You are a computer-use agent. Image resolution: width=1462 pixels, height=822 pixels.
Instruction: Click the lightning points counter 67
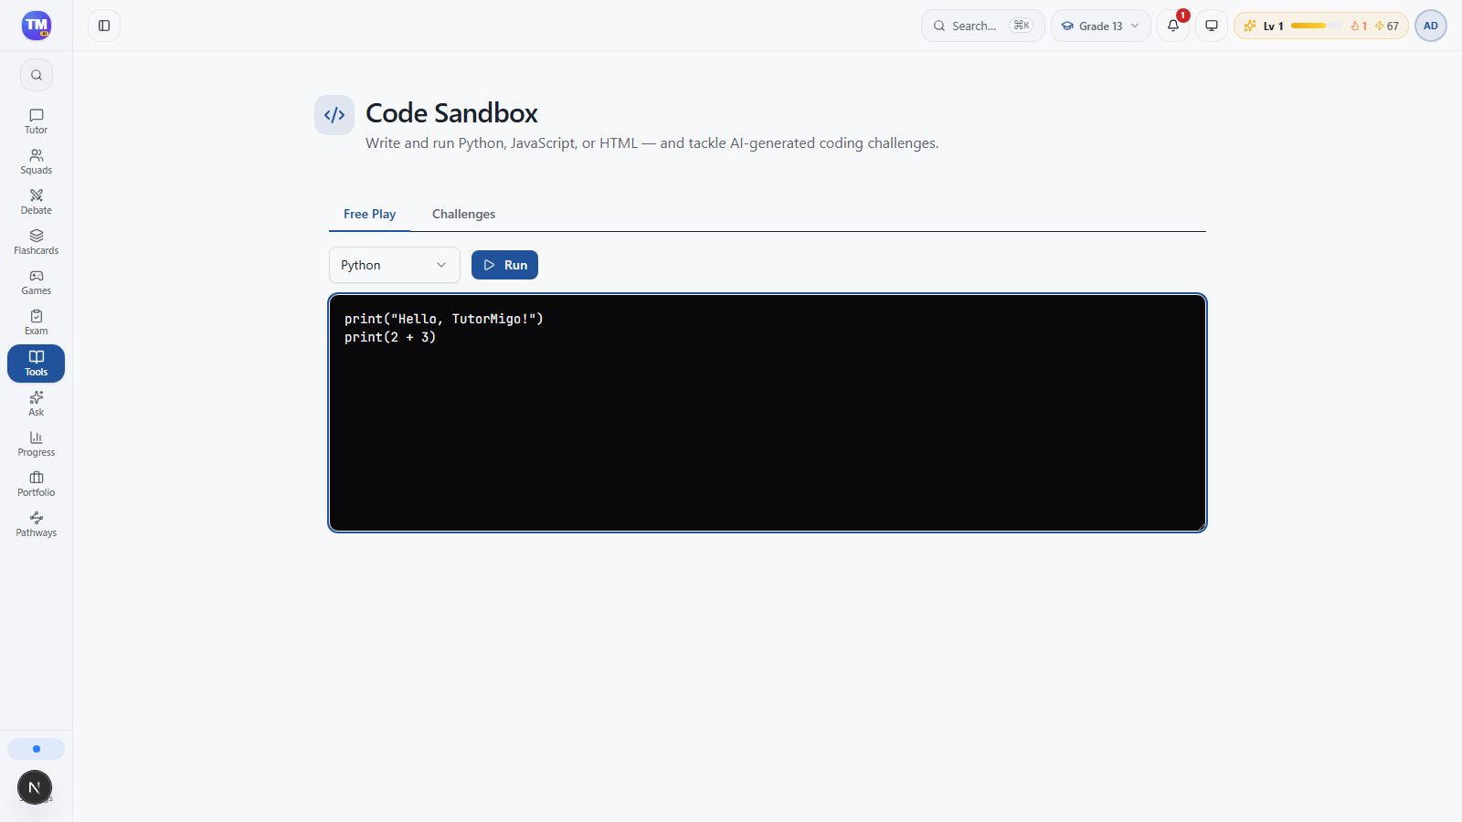(1386, 26)
